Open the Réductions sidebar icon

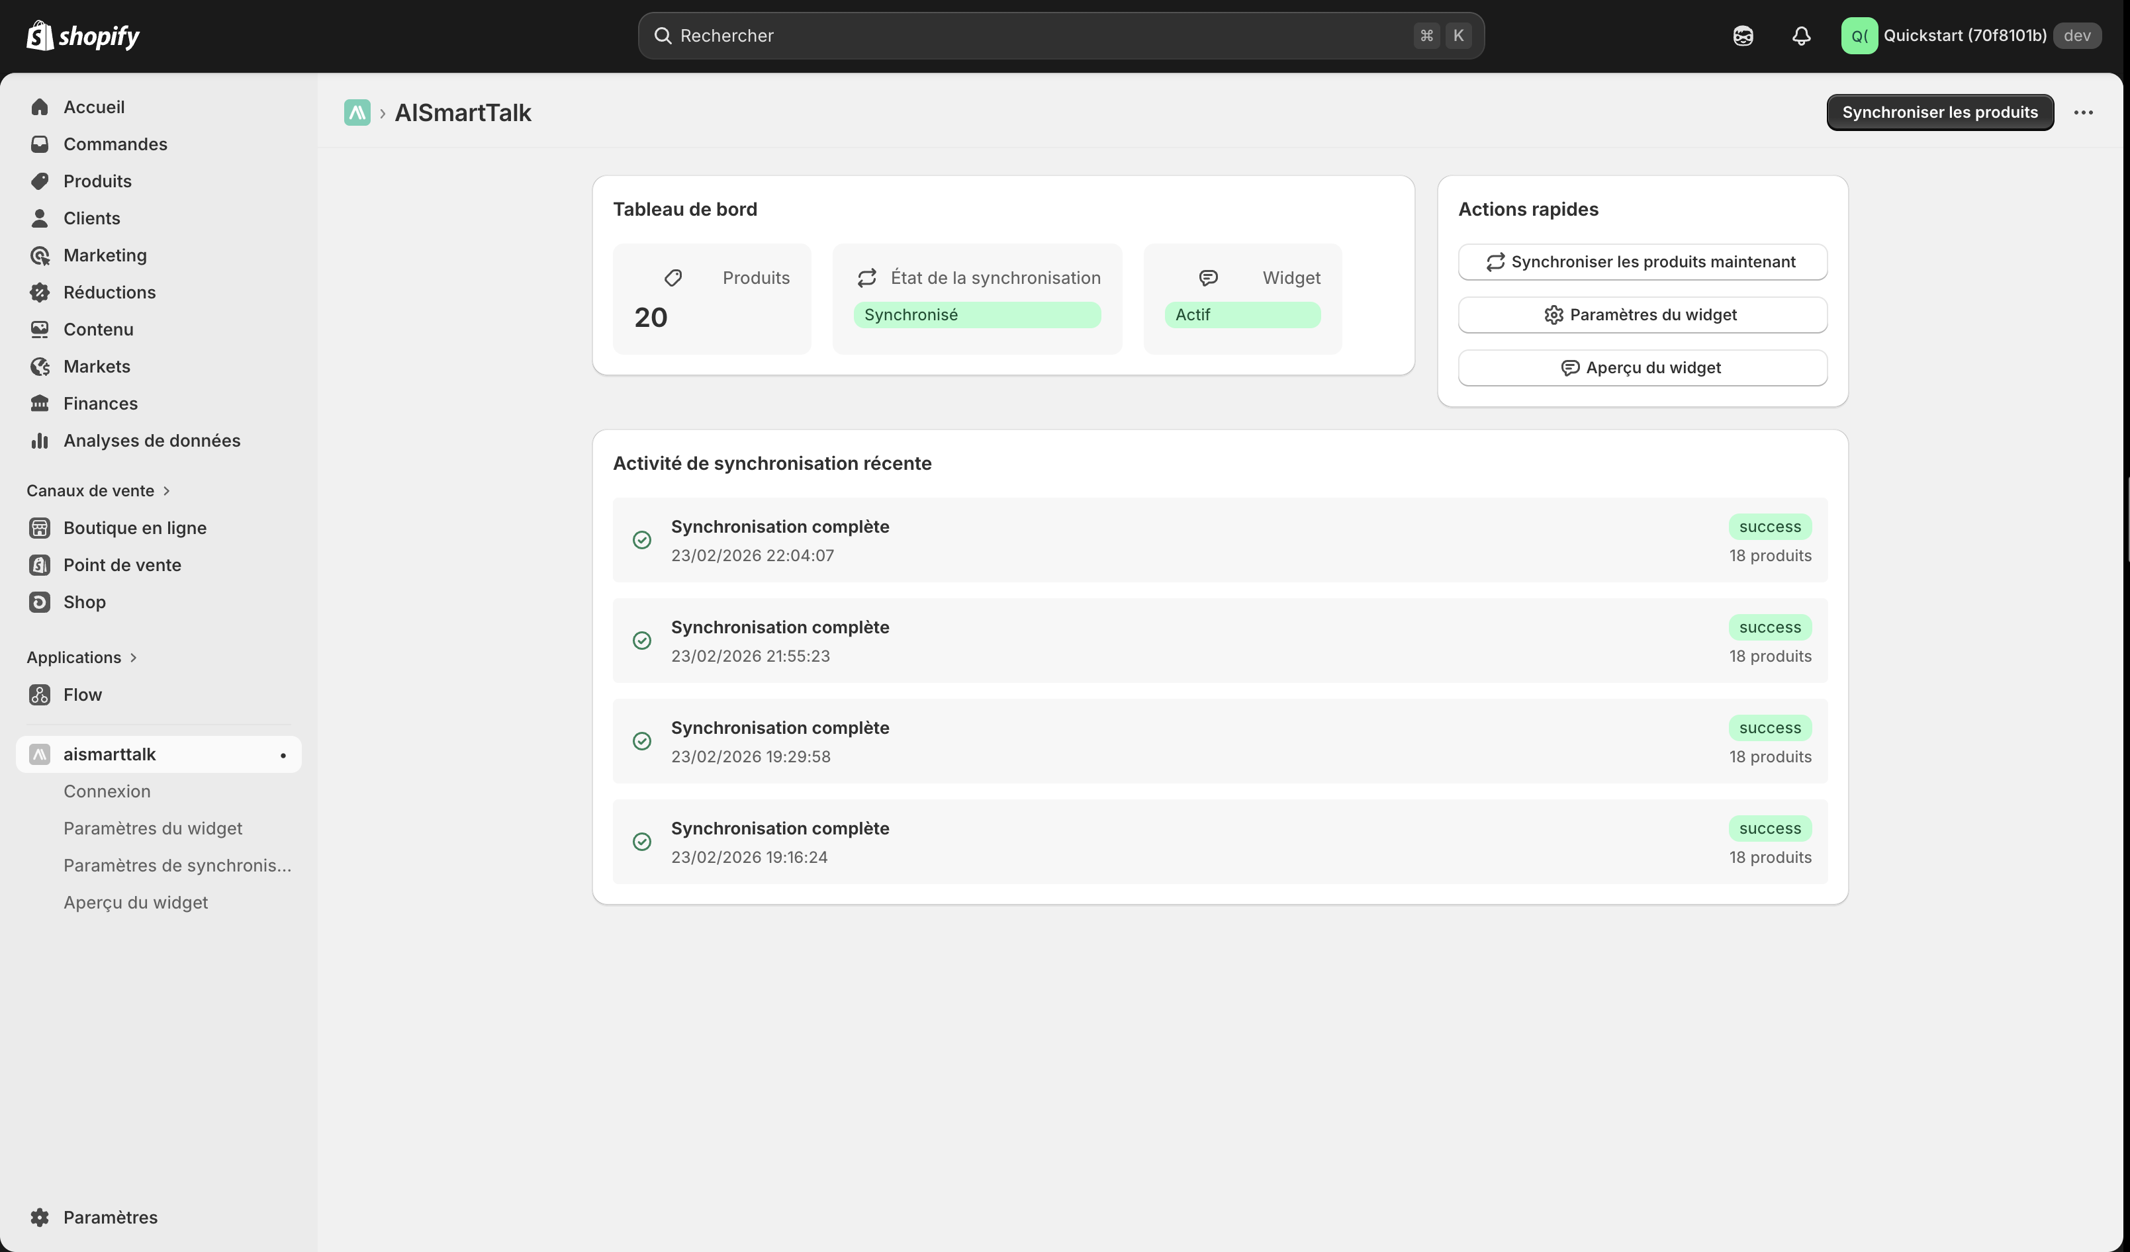[x=39, y=291]
